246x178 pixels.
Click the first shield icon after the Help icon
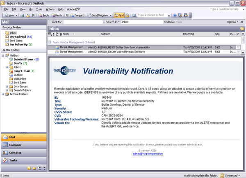(x=180, y=15)
